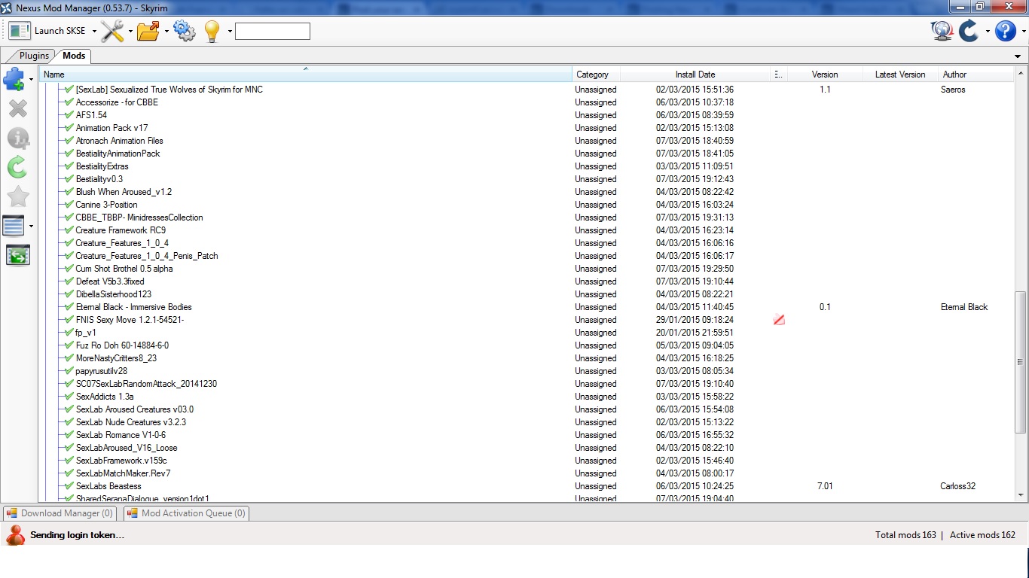Click the mod list scrollbar thumb
Screen dimensions: 1029x578
coord(1021,362)
